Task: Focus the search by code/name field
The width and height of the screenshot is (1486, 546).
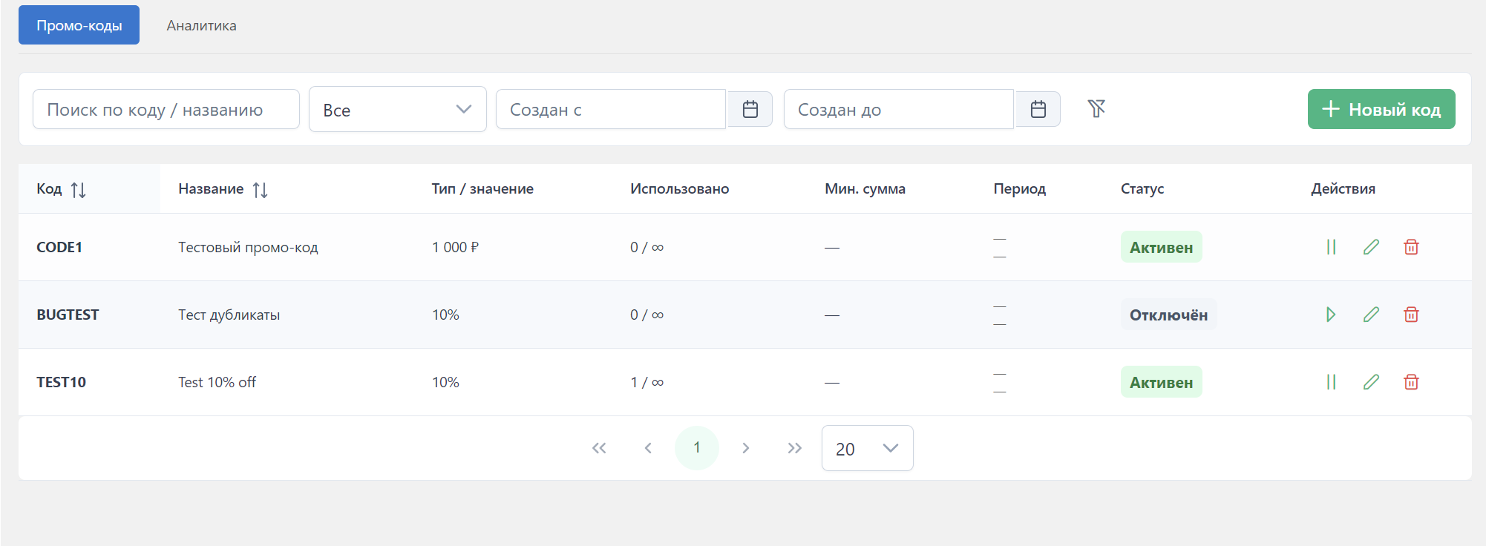Action: 166,110
